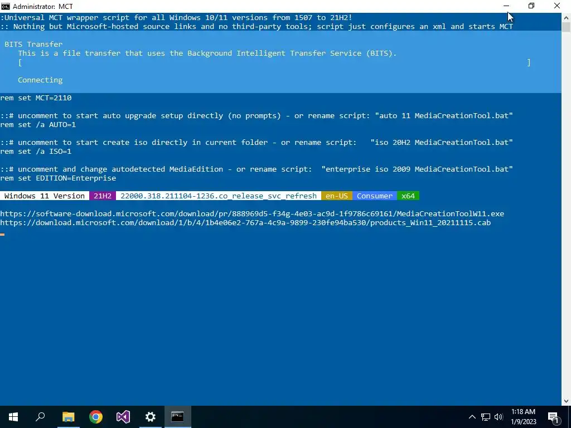Click the 'uncomment and change autodetected MediaEdition' comment
This screenshot has height=428, width=571.
click(257, 169)
